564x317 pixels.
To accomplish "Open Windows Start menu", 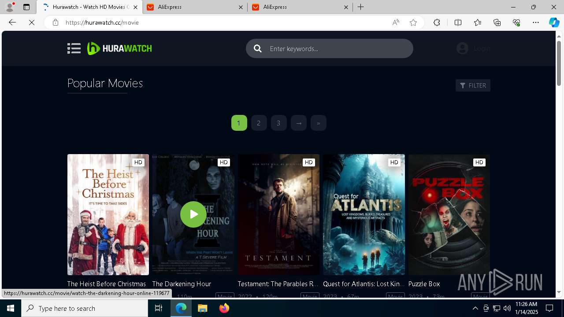I will pyautogui.click(x=11, y=308).
